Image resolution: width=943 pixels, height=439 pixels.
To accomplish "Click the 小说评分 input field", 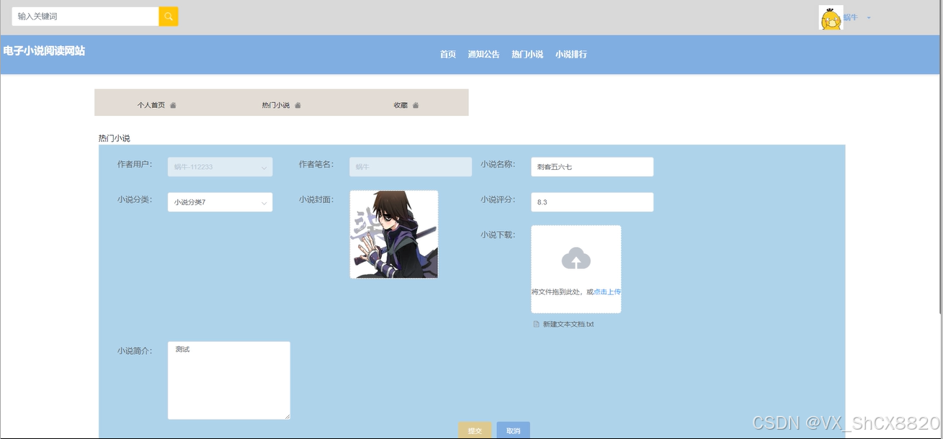I will (x=592, y=202).
